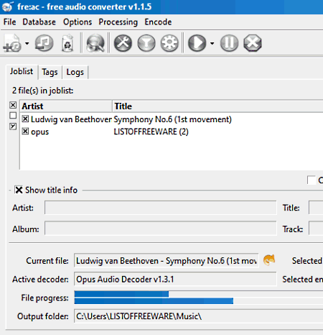Screen dimensions: 323x335
Task: Click the Artist input field
Action: (x=161, y=208)
